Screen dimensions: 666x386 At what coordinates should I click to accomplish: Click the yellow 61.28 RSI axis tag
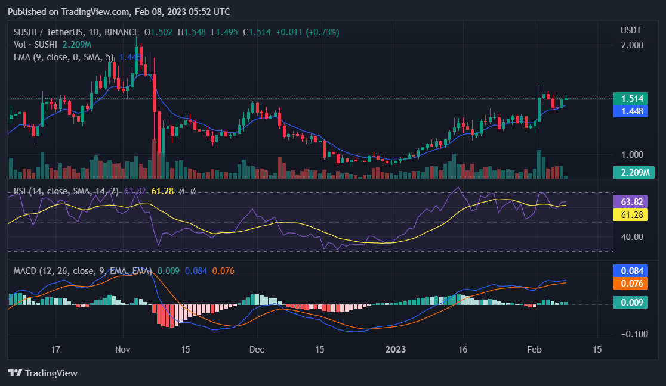[631, 214]
